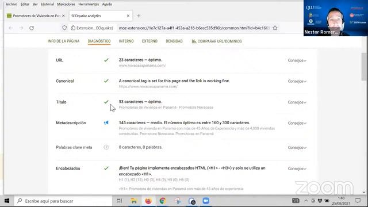Click the green check next to Título

[x=106, y=102]
